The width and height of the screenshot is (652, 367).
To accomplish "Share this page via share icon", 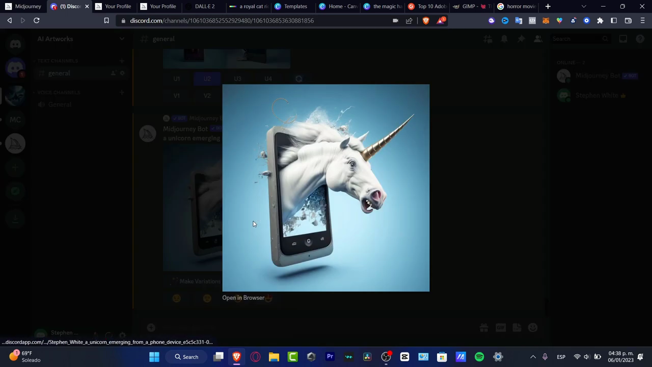I will click(409, 20).
